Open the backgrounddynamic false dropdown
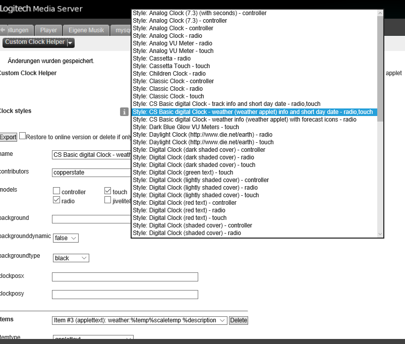 tap(66, 238)
